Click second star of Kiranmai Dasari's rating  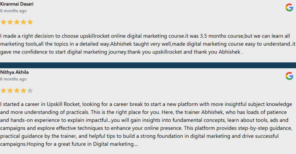click(10, 22)
